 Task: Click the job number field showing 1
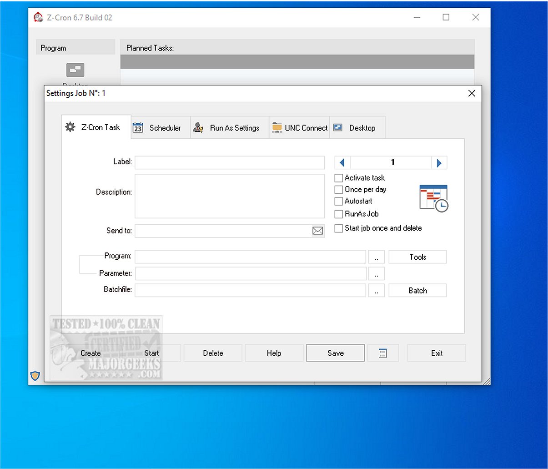tap(391, 162)
